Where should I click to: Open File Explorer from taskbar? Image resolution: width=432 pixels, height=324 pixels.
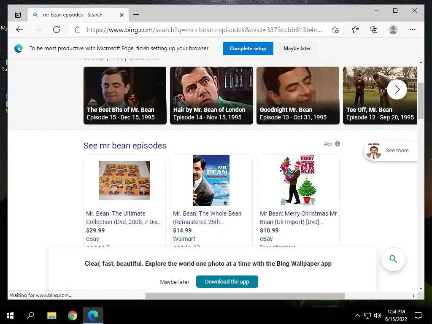click(x=51, y=316)
